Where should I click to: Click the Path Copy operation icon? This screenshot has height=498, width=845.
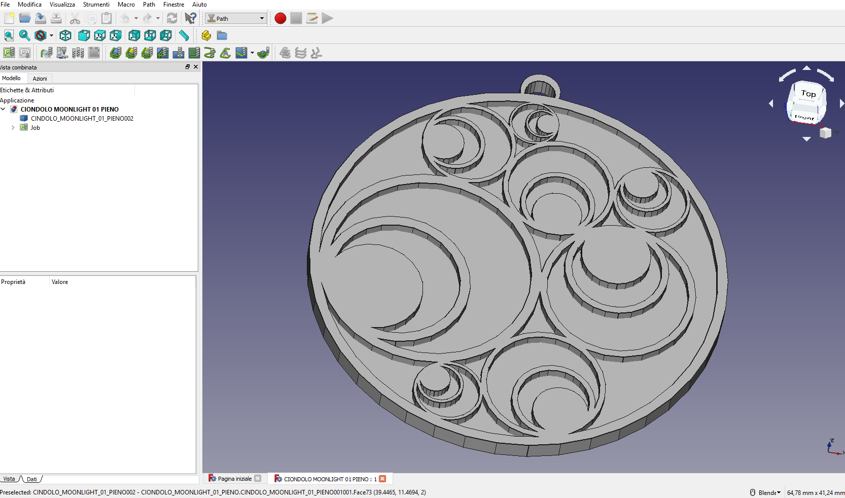pyautogui.click(x=285, y=53)
